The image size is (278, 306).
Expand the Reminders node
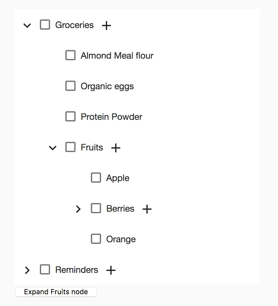click(27, 270)
